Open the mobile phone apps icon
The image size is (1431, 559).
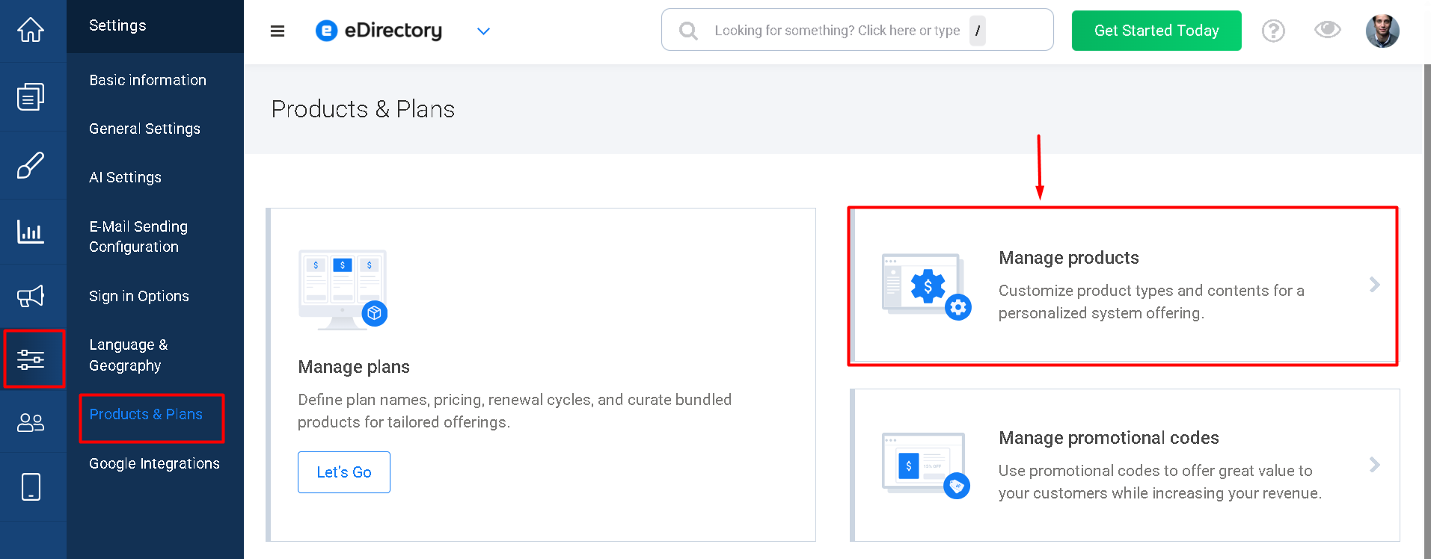coord(31,487)
